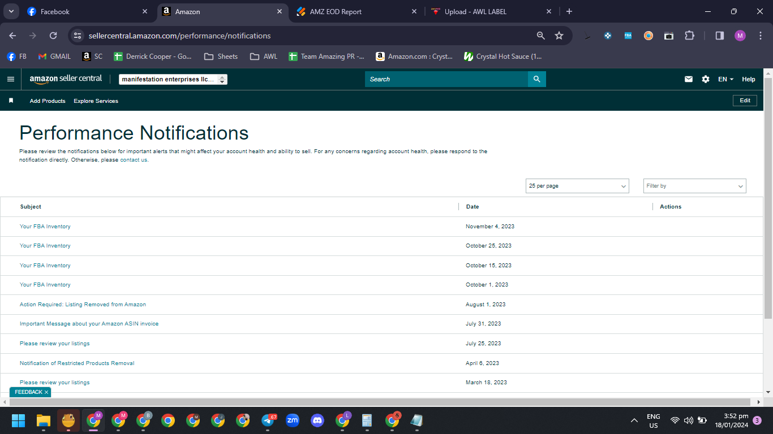Bookmark this page with the star icon
This screenshot has height=434, width=773.
click(559, 36)
